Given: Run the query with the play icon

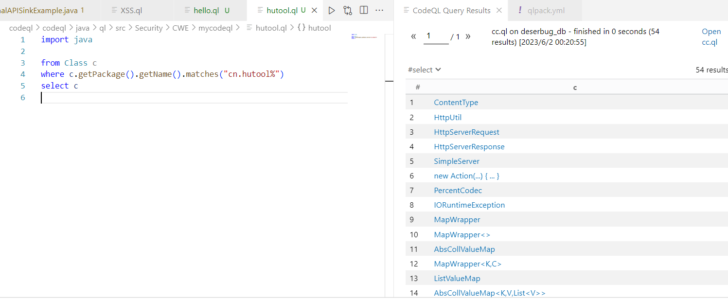Looking at the screenshot, I should tap(332, 10).
